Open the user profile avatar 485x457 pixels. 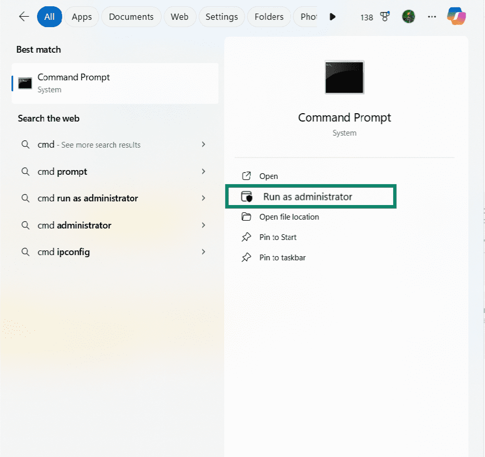coord(408,16)
